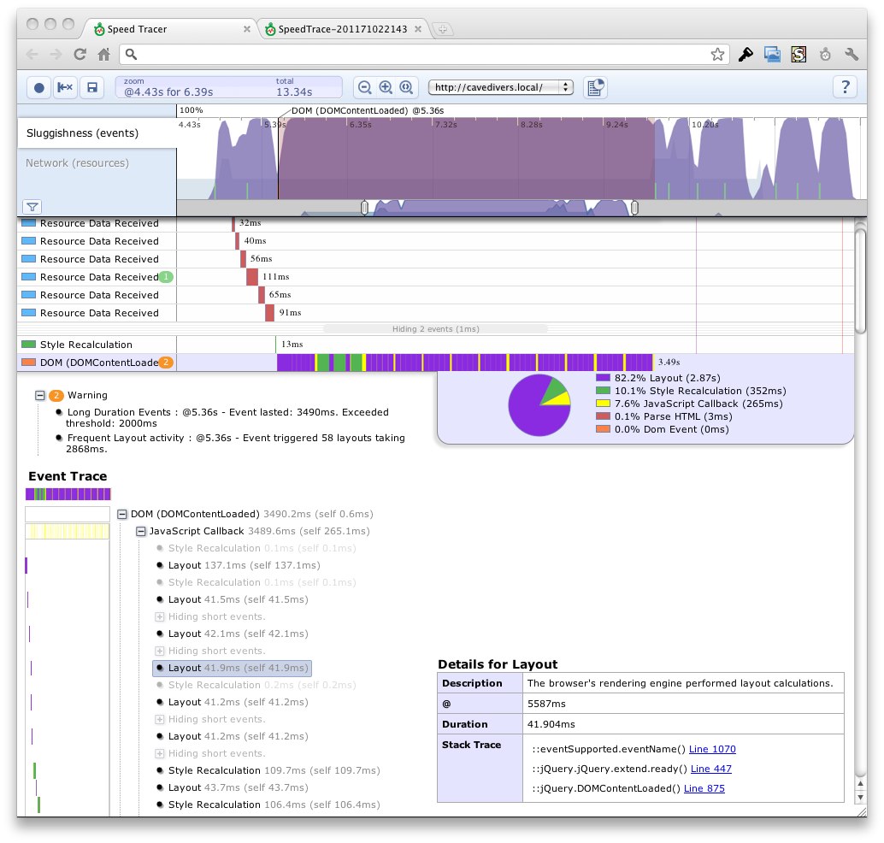This screenshot has height=843, width=884.
Task: Open the Line 1070 stack trace link
Action: [712, 750]
